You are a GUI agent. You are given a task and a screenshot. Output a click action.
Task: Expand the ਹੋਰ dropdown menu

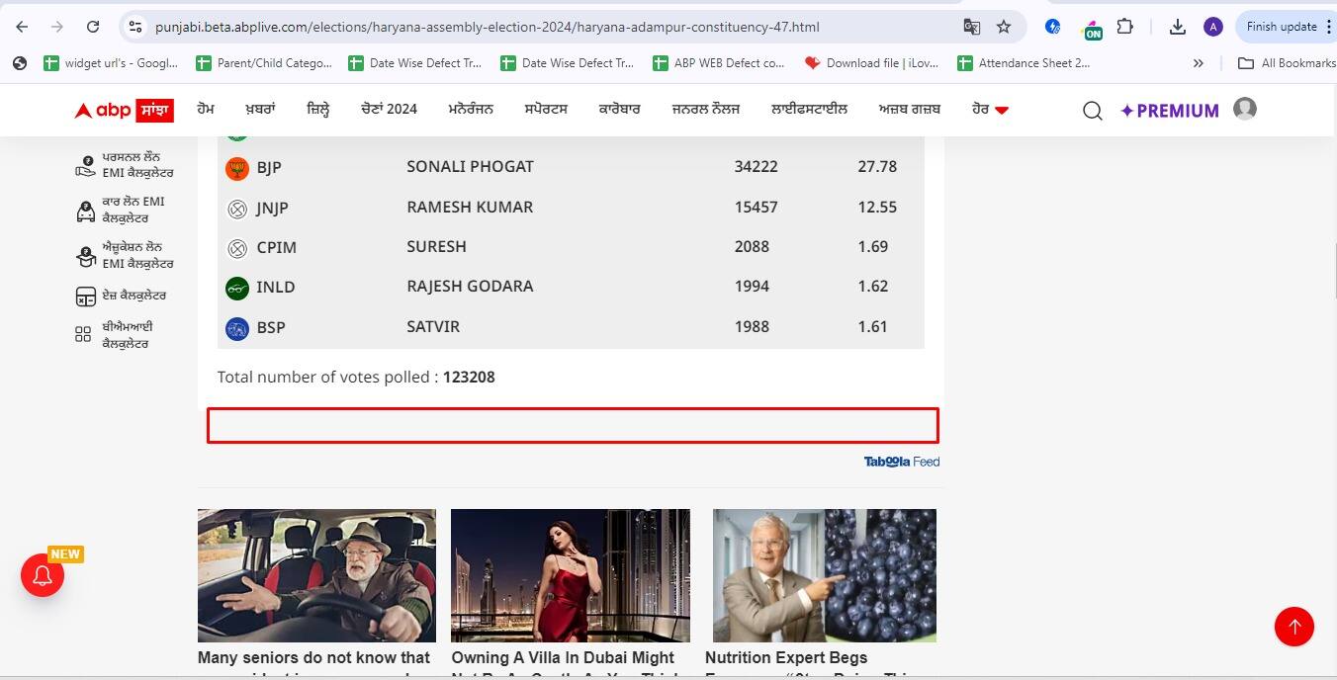(x=990, y=110)
